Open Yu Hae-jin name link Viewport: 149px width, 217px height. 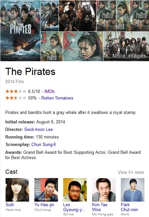(44, 205)
